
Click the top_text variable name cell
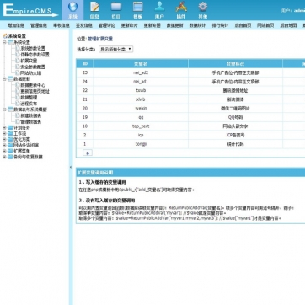point(141,126)
